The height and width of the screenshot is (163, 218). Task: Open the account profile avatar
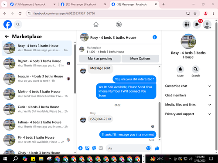(x=207, y=24)
